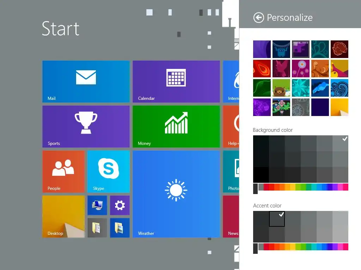Choose the brown owl creature background
The image size is (361, 270).
[281, 88]
